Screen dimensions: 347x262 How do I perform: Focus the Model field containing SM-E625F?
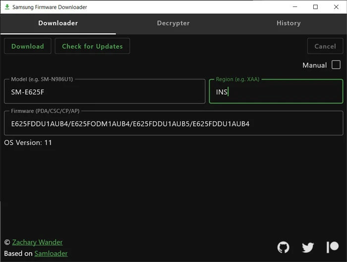point(105,92)
